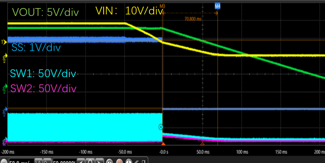Screen dimensions: 325x163
Task: Click the circled channel 4 waveform label
Action: click(x=161, y=127)
